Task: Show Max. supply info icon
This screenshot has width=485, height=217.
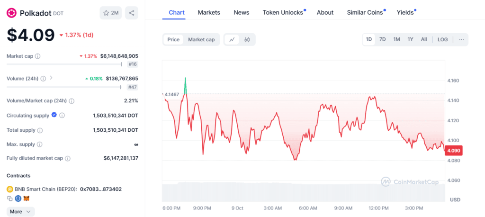Action: click(40, 144)
